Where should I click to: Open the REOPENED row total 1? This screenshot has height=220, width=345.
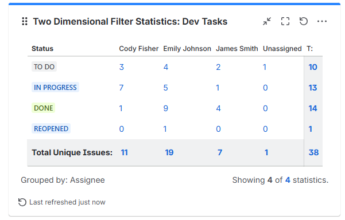(x=310, y=129)
